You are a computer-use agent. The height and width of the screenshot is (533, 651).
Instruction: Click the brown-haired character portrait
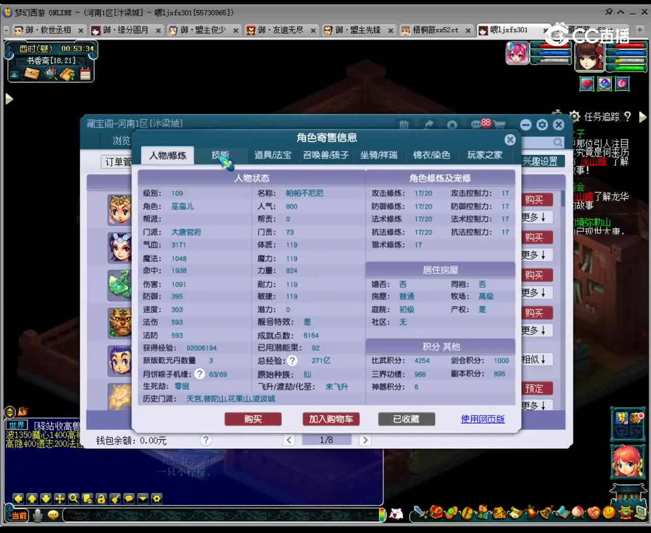click(x=589, y=55)
